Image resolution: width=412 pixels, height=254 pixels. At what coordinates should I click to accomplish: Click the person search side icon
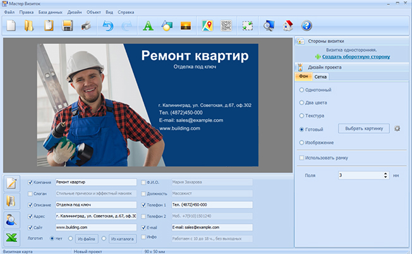tap(12, 220)
